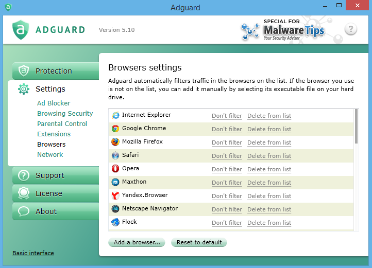Click the Mozilla Firefox icon
This screenshot has height=268, width=372.
[x=115, y=141]
